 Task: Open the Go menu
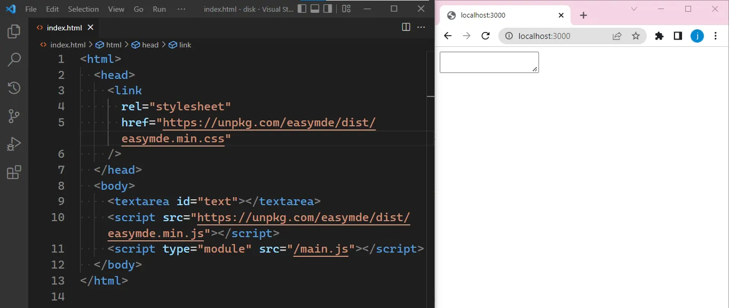138,9
